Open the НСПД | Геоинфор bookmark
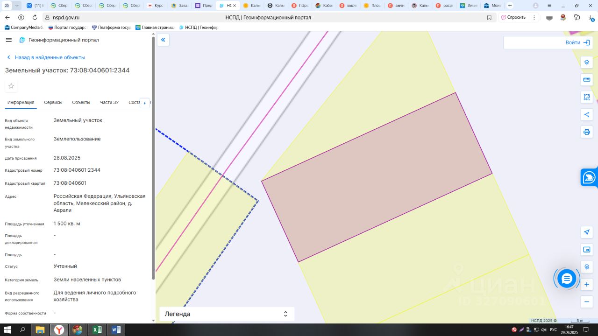598x336 pixels. pyautogui.click(x=199, y=28)
